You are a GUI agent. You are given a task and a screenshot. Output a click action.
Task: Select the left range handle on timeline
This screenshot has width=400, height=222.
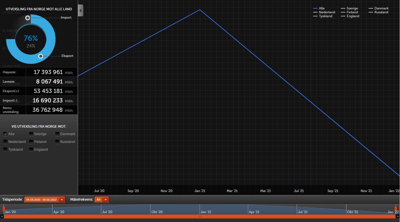(4, 208)
